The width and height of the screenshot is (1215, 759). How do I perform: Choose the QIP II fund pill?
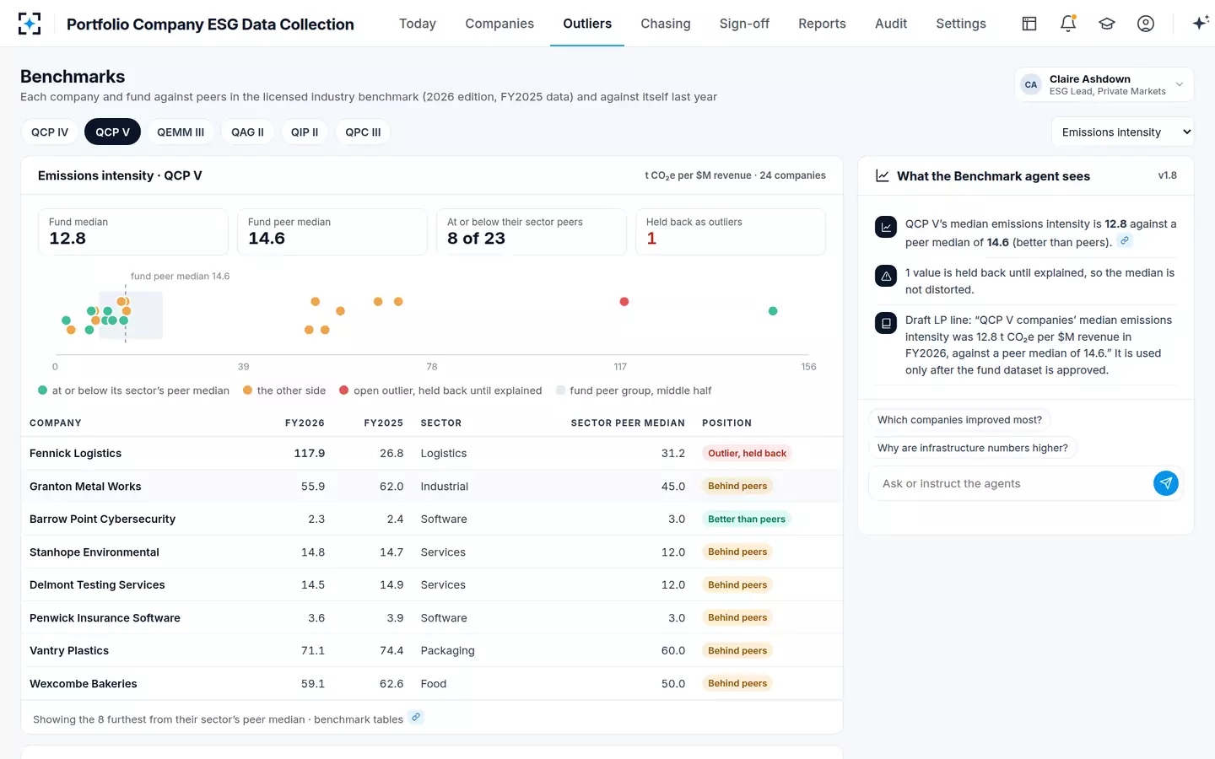[305, 132]
